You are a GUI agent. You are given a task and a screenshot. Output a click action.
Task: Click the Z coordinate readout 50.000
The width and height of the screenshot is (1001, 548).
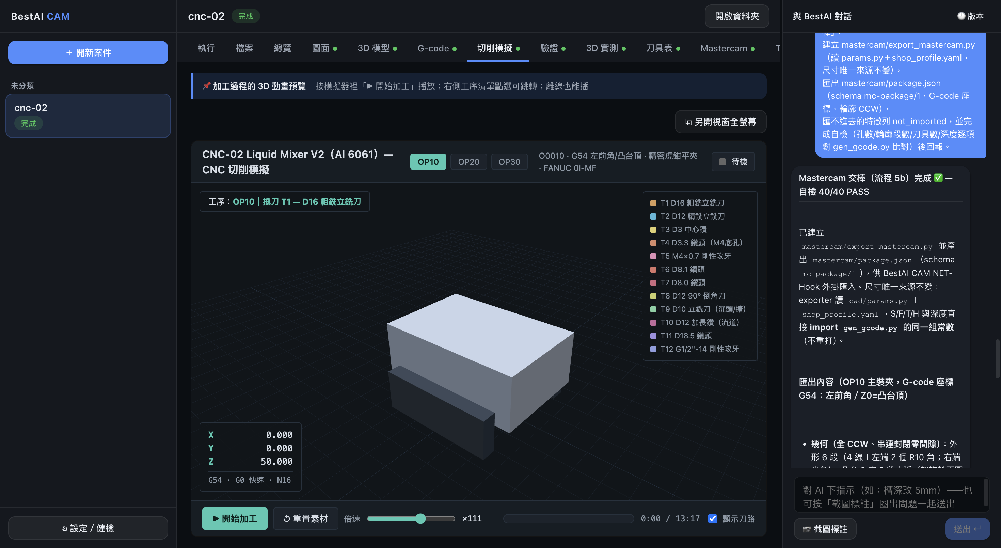[x=276, y=462]
